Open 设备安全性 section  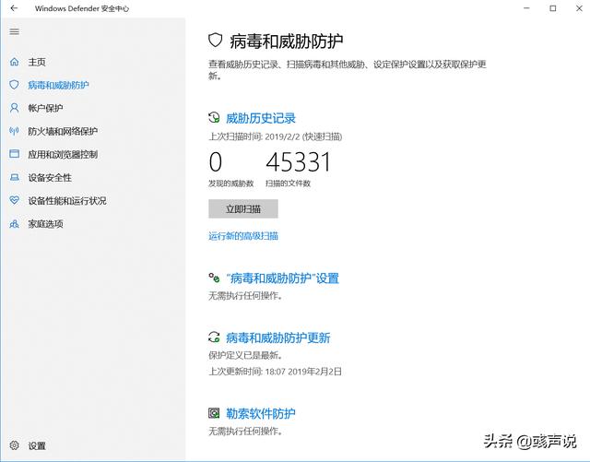pyautogui.click(x=50, y=178)
